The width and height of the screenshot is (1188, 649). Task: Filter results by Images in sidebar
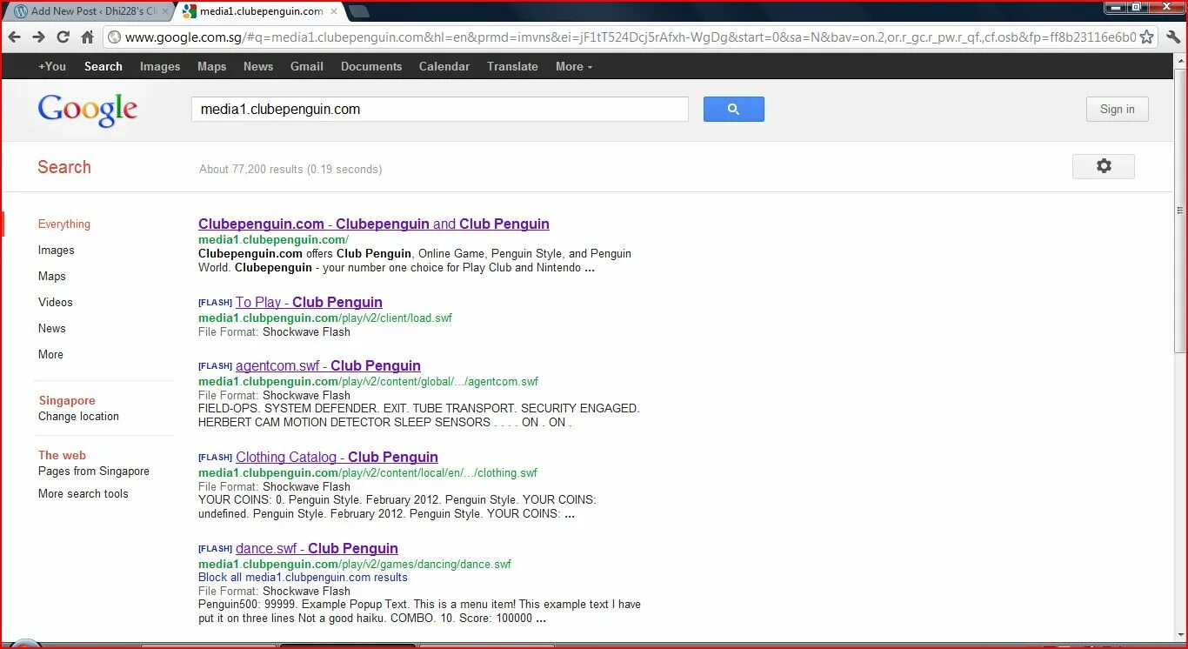coord(57,250)
